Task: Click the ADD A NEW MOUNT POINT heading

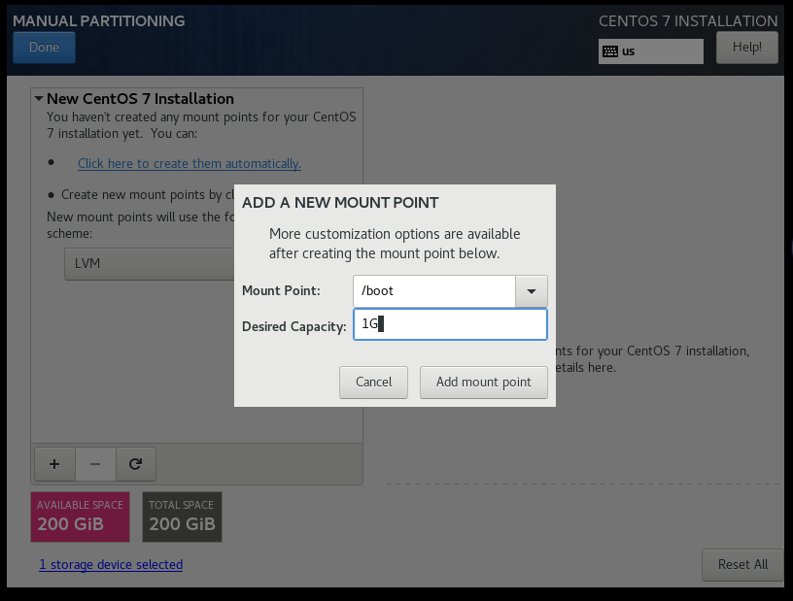Action: [340, 203]
